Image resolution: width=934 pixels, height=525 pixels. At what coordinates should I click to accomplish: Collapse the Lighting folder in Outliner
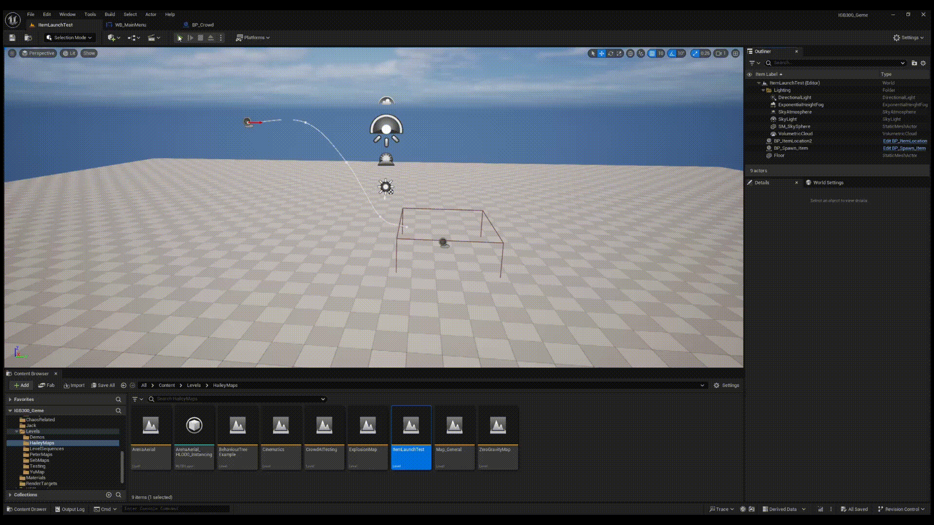pos(763,90)
